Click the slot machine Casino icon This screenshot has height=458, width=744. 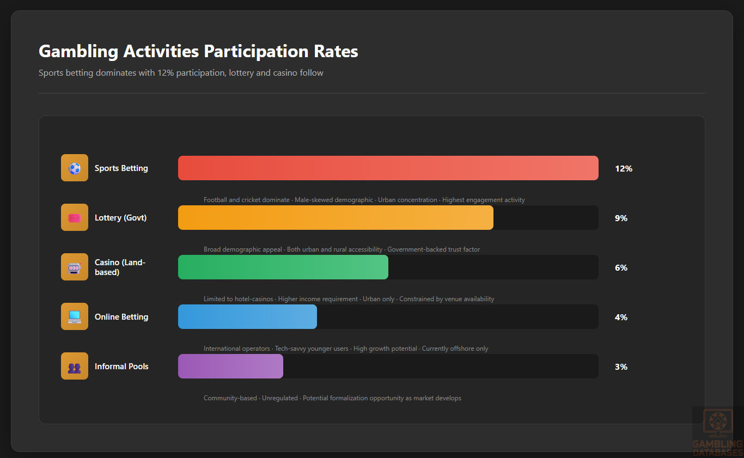75,267
